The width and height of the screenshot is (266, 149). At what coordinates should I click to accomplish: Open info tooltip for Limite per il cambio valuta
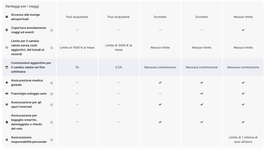pyautogui.click(x=52, y=48)
